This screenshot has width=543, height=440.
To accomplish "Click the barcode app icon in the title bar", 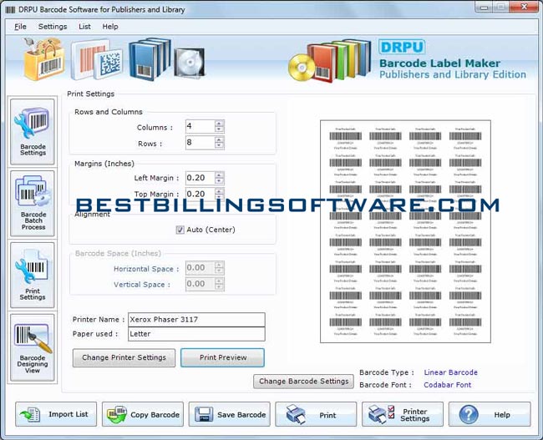I will (10, 10).
